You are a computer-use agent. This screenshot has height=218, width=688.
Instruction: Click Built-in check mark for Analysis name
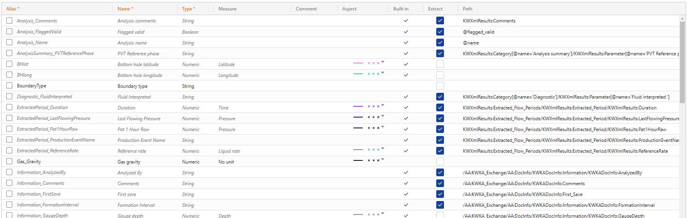tap(406, 43)
